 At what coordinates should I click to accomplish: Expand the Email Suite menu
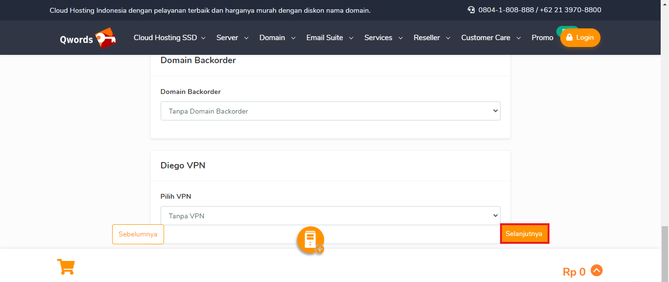(330, 38)
